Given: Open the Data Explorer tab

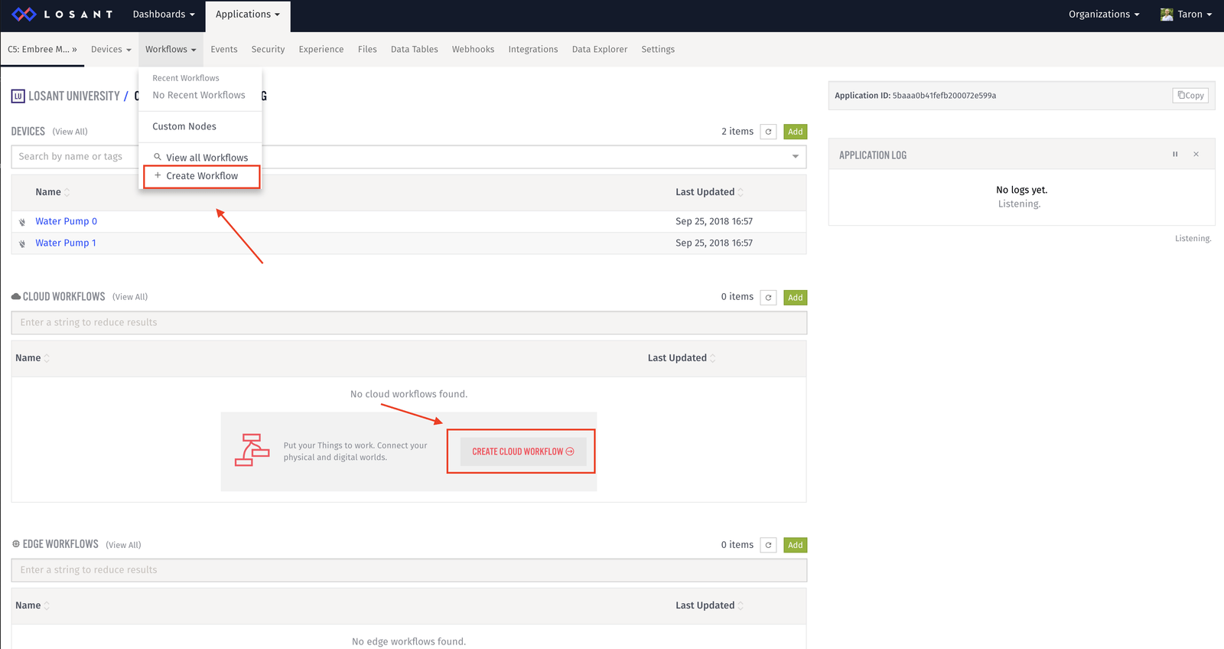Looking at the screenshot, I should 600,49.
